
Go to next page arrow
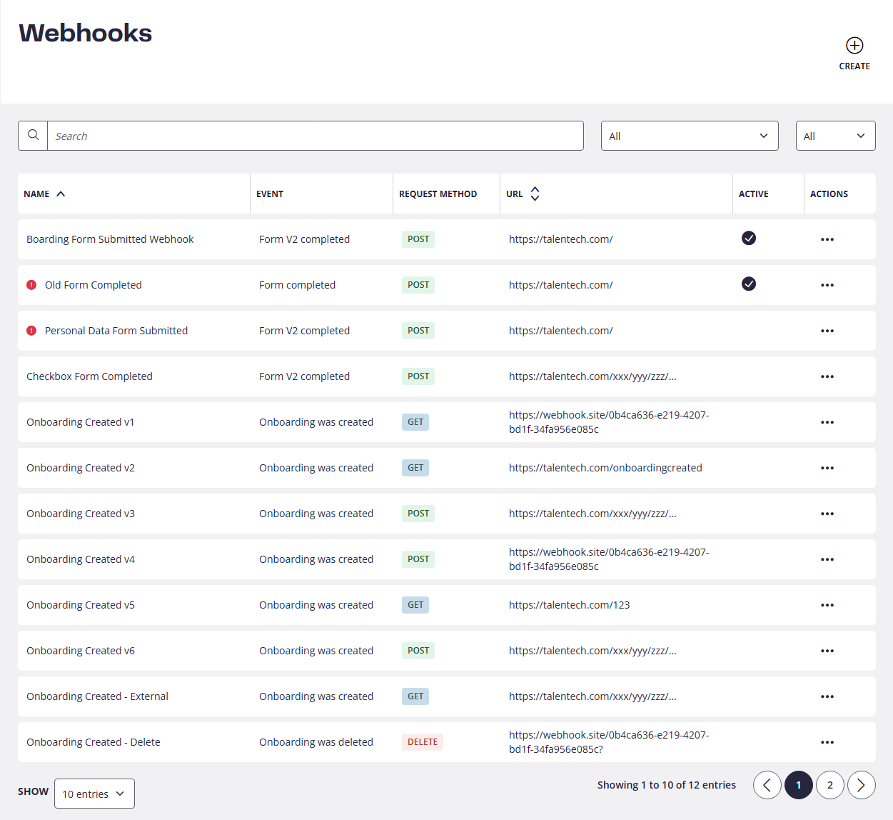pos(862,785)
